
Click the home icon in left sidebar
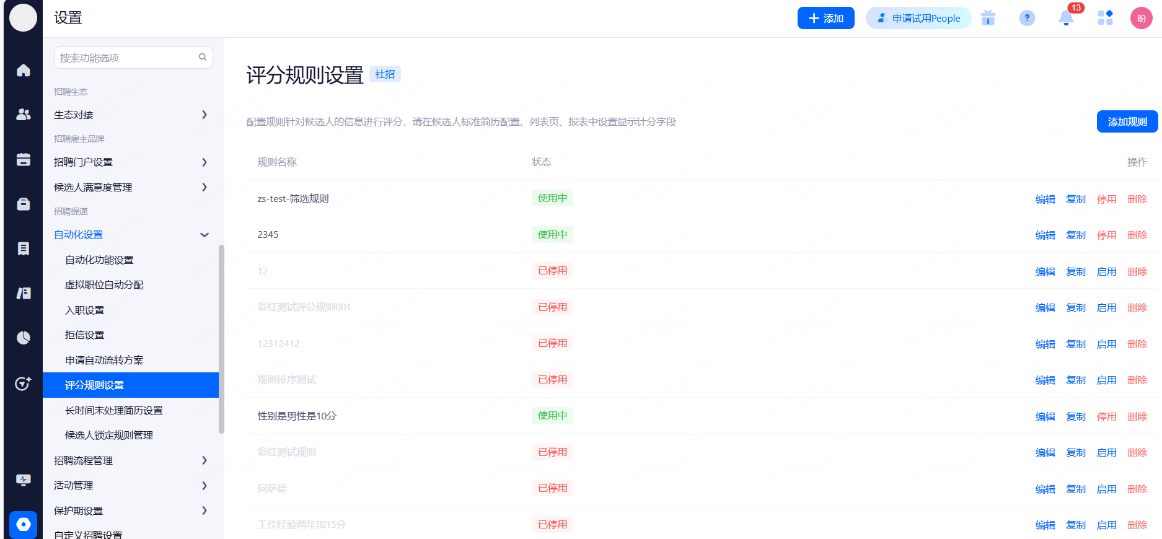[24, 71]
